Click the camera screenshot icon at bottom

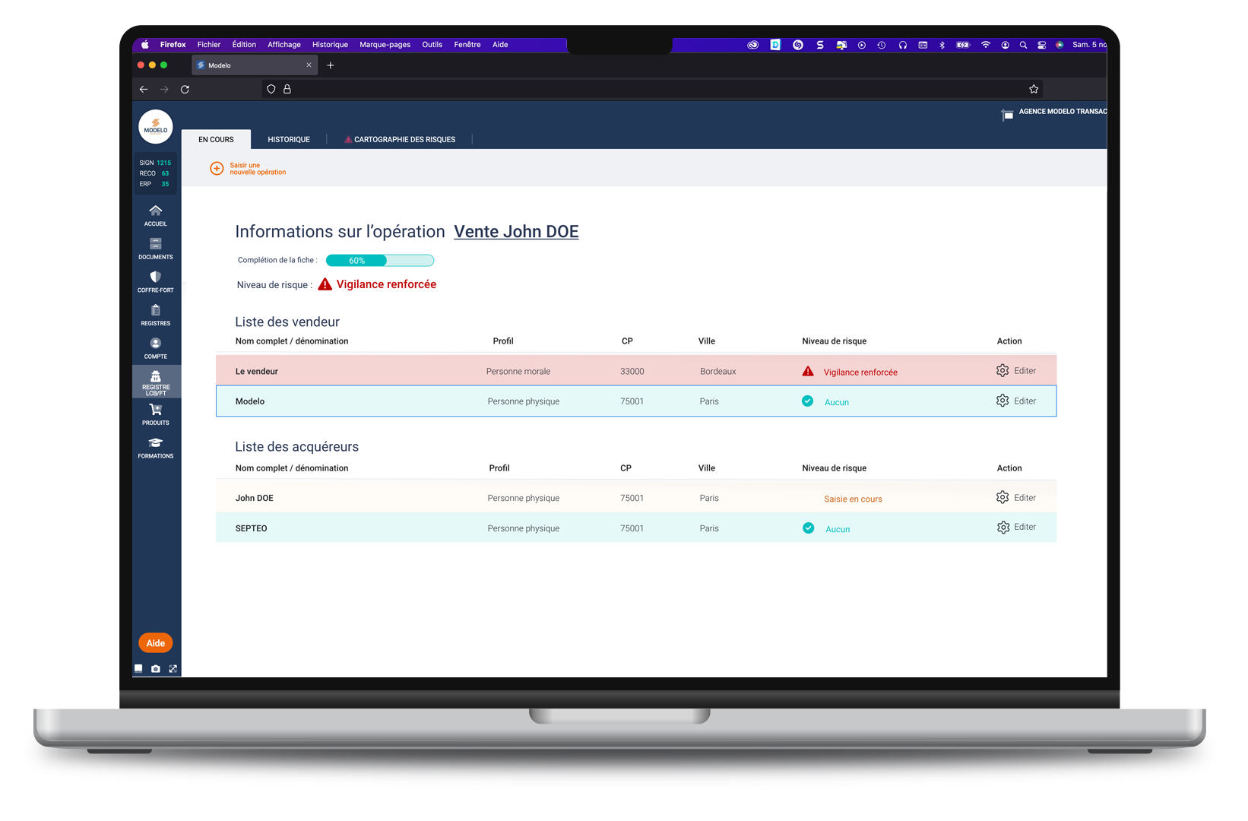coord(156,669)
